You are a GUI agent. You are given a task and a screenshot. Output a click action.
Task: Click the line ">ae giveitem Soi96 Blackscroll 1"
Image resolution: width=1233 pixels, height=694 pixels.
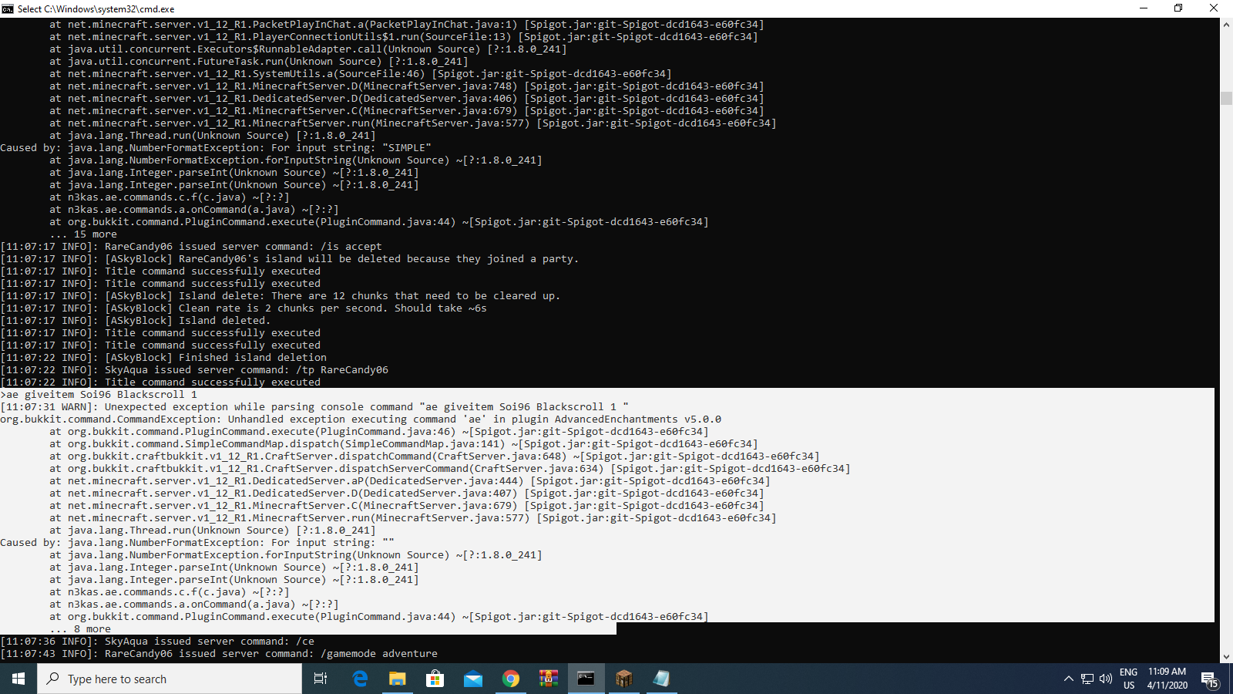pyautogui.click(x=99, y=395)
